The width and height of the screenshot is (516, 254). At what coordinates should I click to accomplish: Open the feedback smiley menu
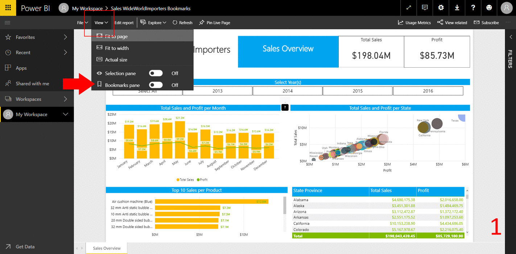pyautogui.click(x=490, y=8)
